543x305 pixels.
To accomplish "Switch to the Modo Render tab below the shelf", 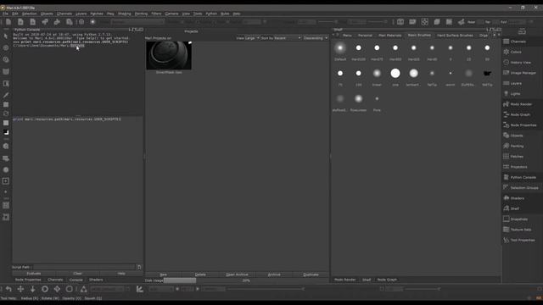I will (345, 280).
